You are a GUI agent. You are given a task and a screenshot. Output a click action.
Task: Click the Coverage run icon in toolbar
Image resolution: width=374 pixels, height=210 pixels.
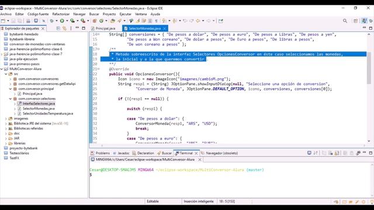click(72, 21)
